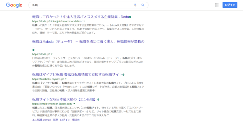Click the エン転職 woman sitelink
The width and height of the screenshot is (243, 124).
pyautogui.click(x=41, y=120)
